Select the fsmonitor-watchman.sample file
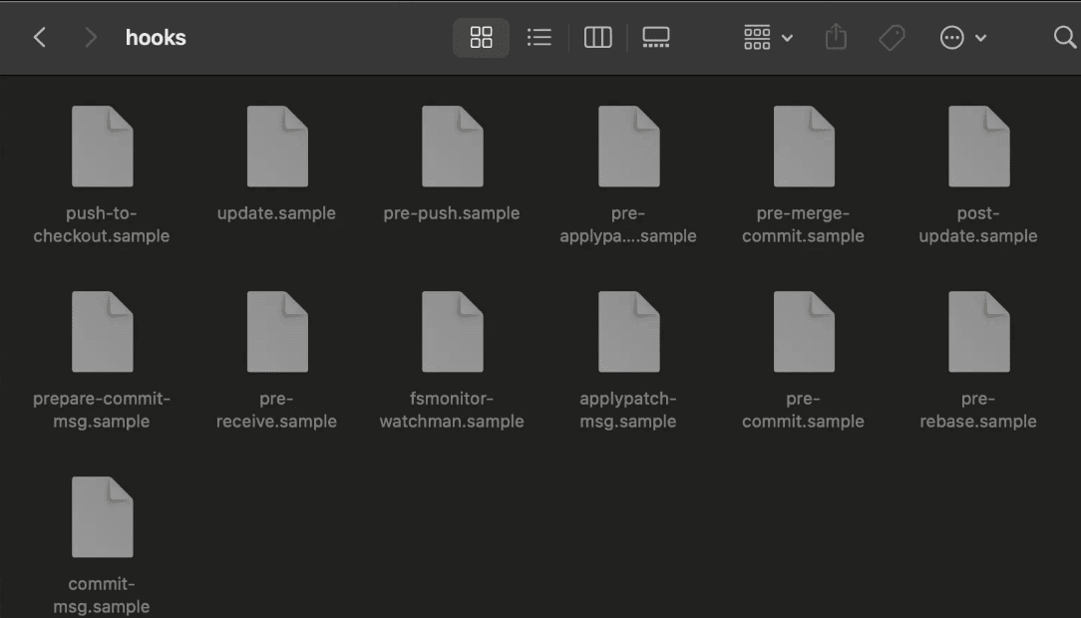The width and height of the screenshot is (1081, 618). (452, 333)
